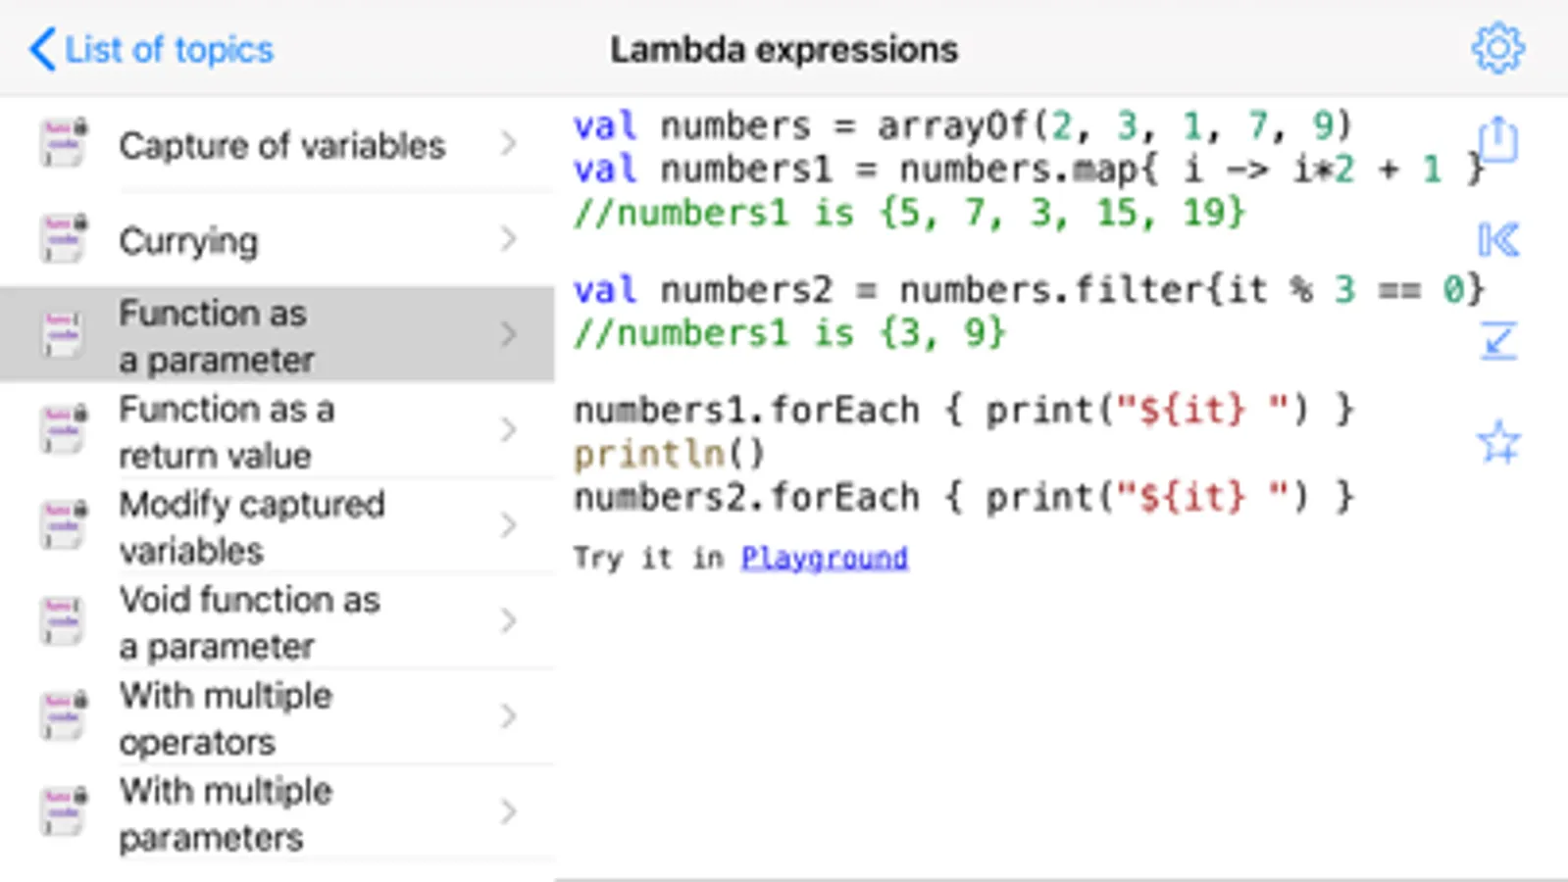1568x882 pixels.
Task: Open With multiple parameters topic
Action: [x=226, y=813]
